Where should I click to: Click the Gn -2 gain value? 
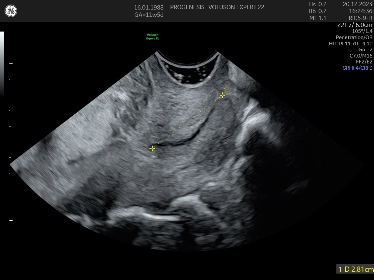(365, 49)
